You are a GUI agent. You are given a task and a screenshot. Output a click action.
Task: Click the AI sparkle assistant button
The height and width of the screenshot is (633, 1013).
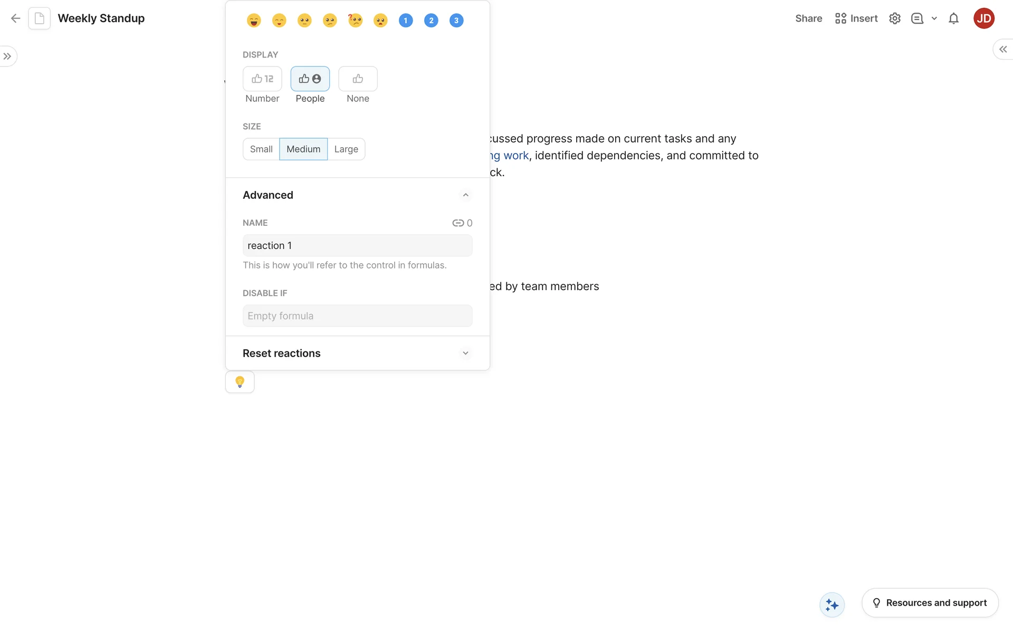tap(832, 605)
